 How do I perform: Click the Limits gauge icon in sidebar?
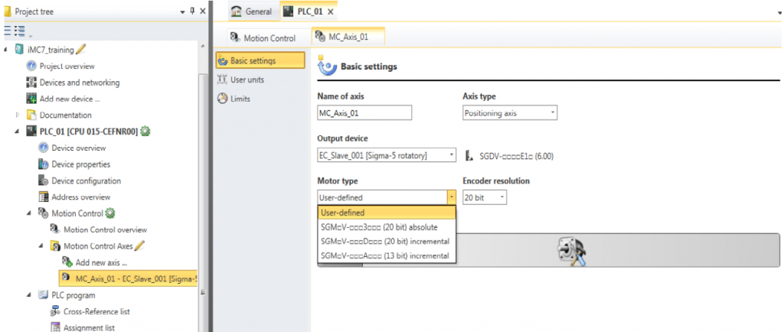click(x=223, y=99)
